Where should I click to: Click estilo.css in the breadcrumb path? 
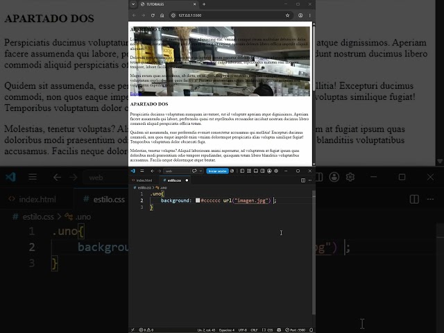pos(144,188)
